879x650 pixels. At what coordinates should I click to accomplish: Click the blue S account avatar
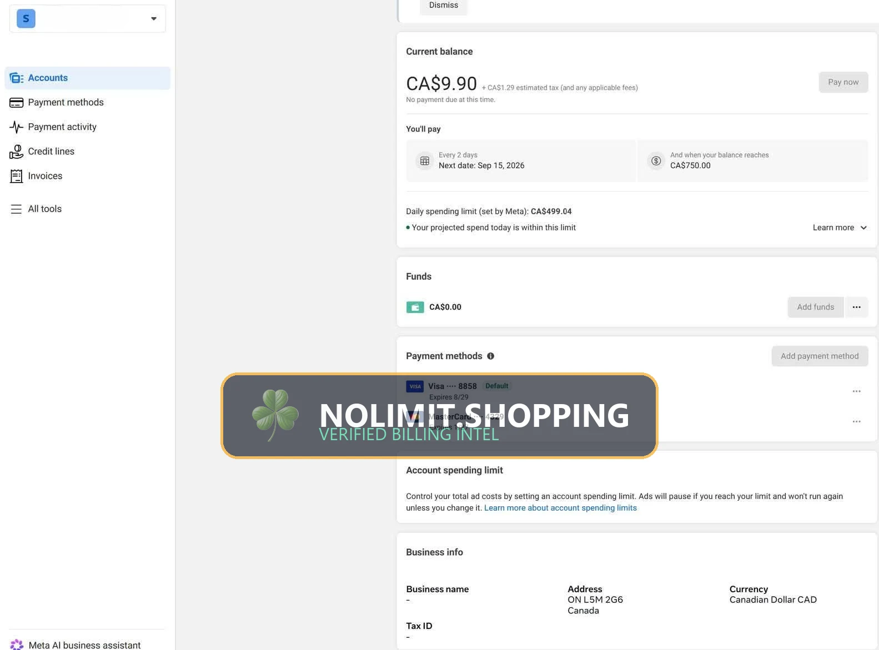pyautogui.click(x=26, y=19)
